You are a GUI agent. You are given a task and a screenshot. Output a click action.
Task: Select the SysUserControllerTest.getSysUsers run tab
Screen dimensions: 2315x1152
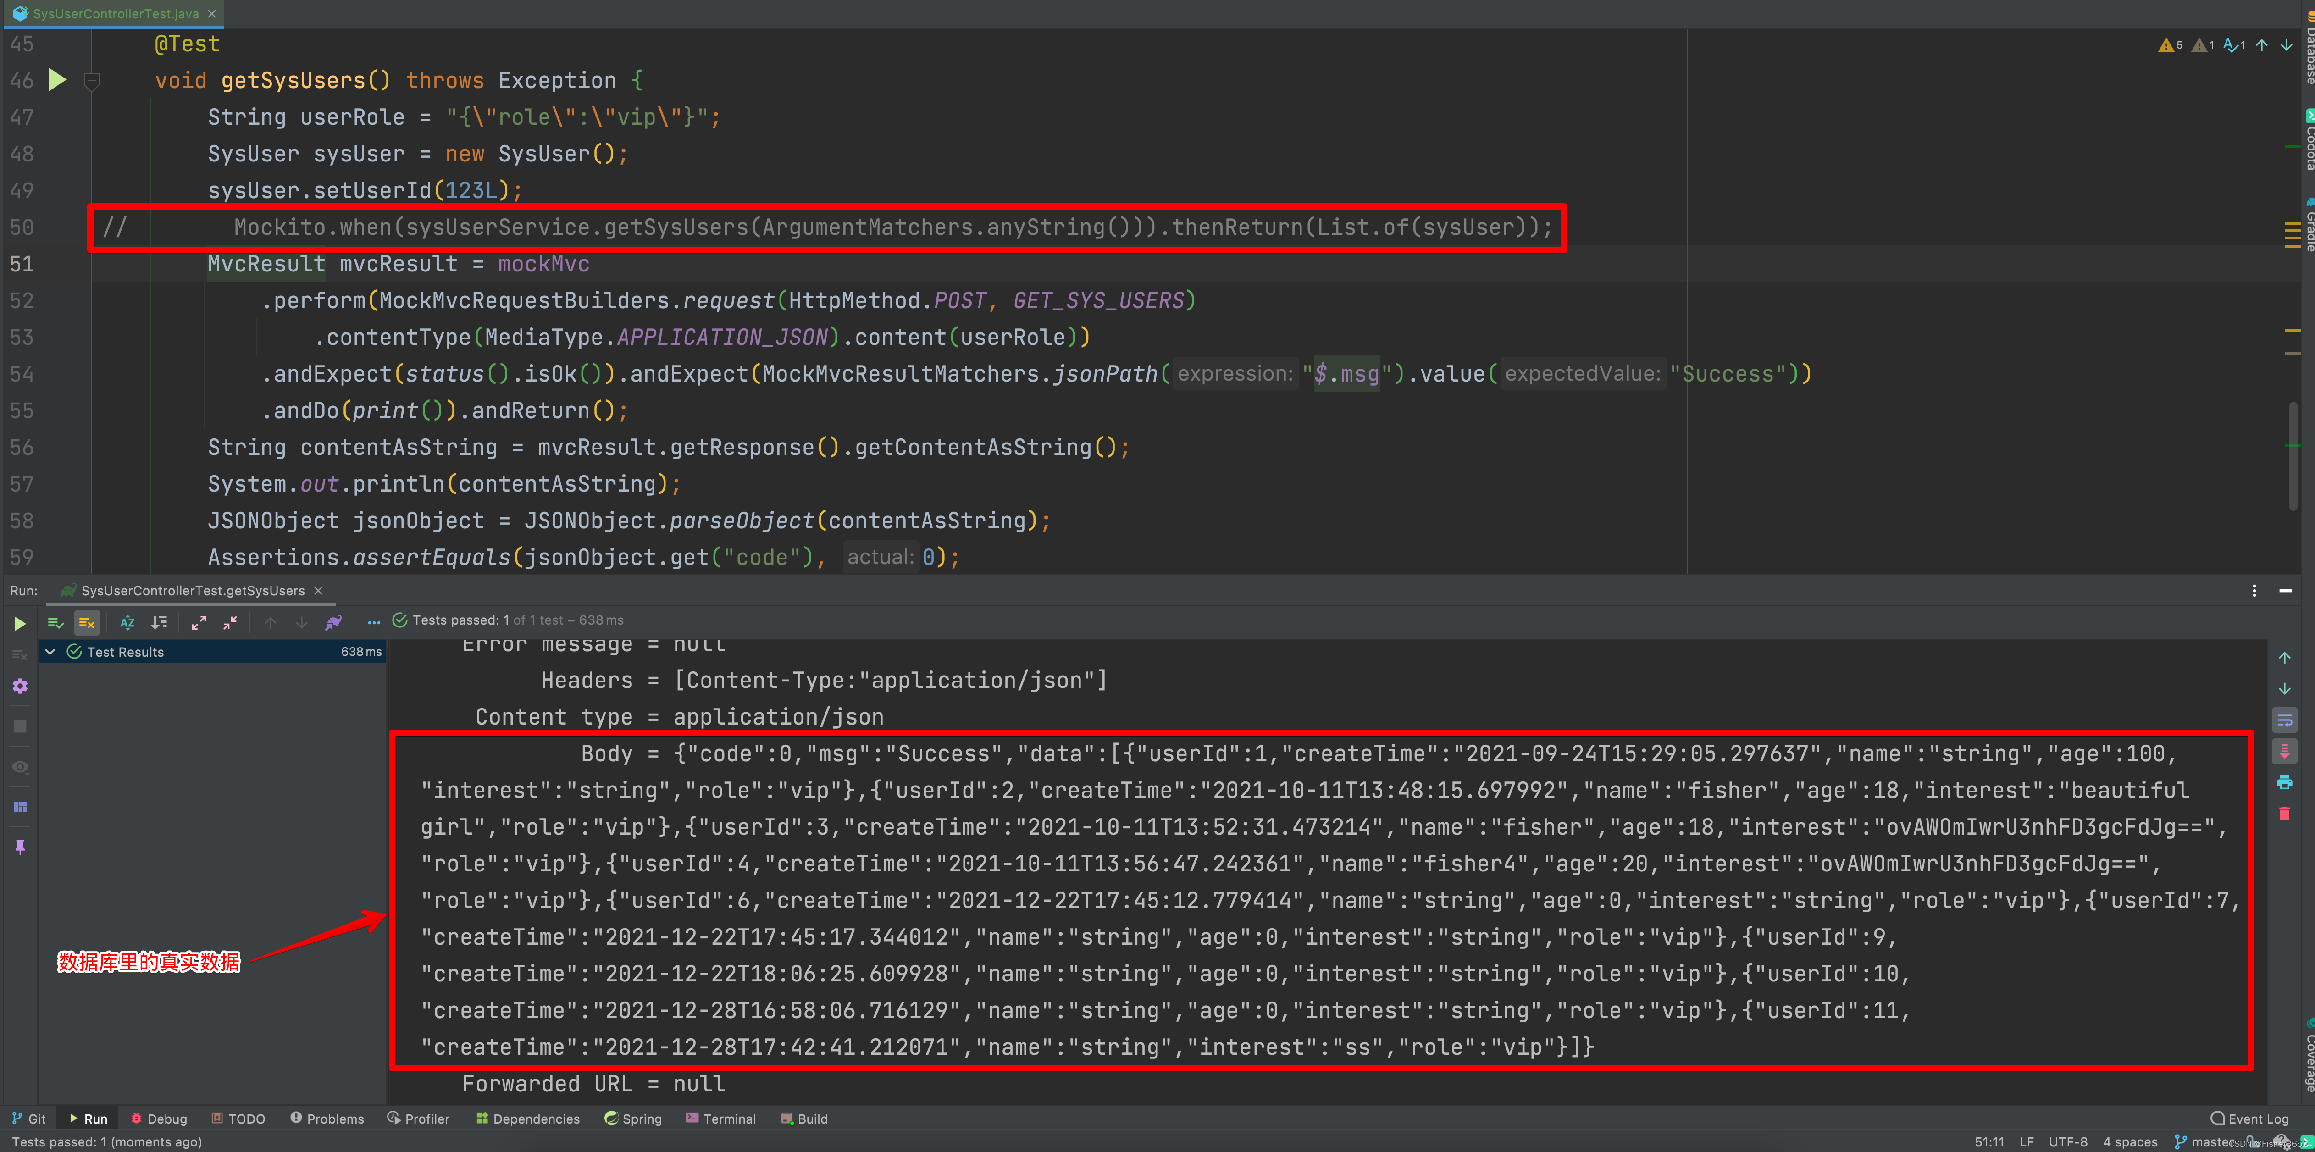pos(192,590)
